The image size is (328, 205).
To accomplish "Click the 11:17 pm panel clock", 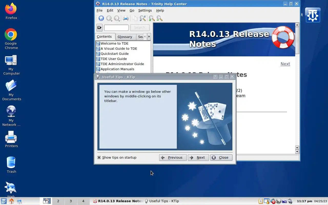I will click(x=304, y=201).
